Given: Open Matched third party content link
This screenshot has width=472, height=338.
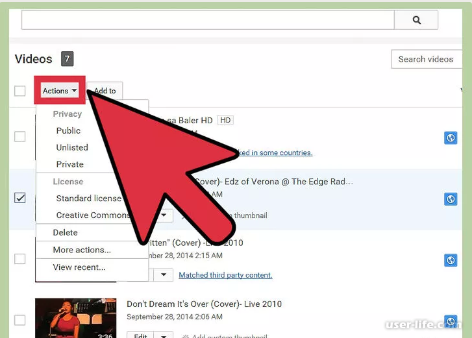Looking at the screenshot, I should (225, 275).
